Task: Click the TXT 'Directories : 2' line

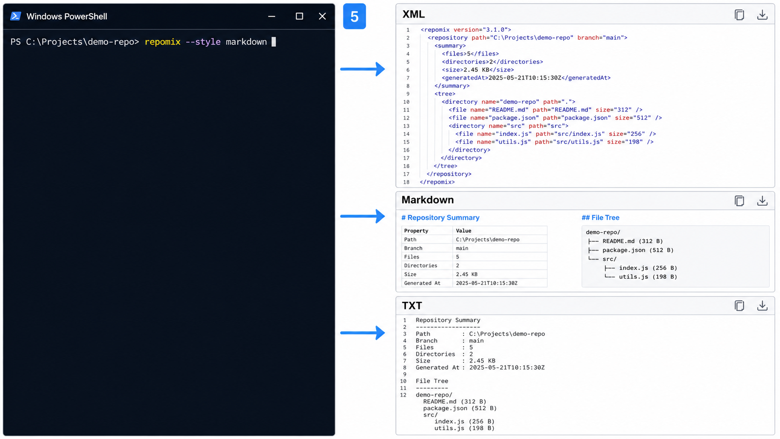Action: (x=444, y=354)
